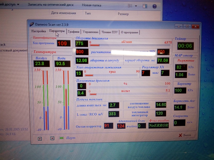Open Explorer help via question mark icon

click(155, 6)
